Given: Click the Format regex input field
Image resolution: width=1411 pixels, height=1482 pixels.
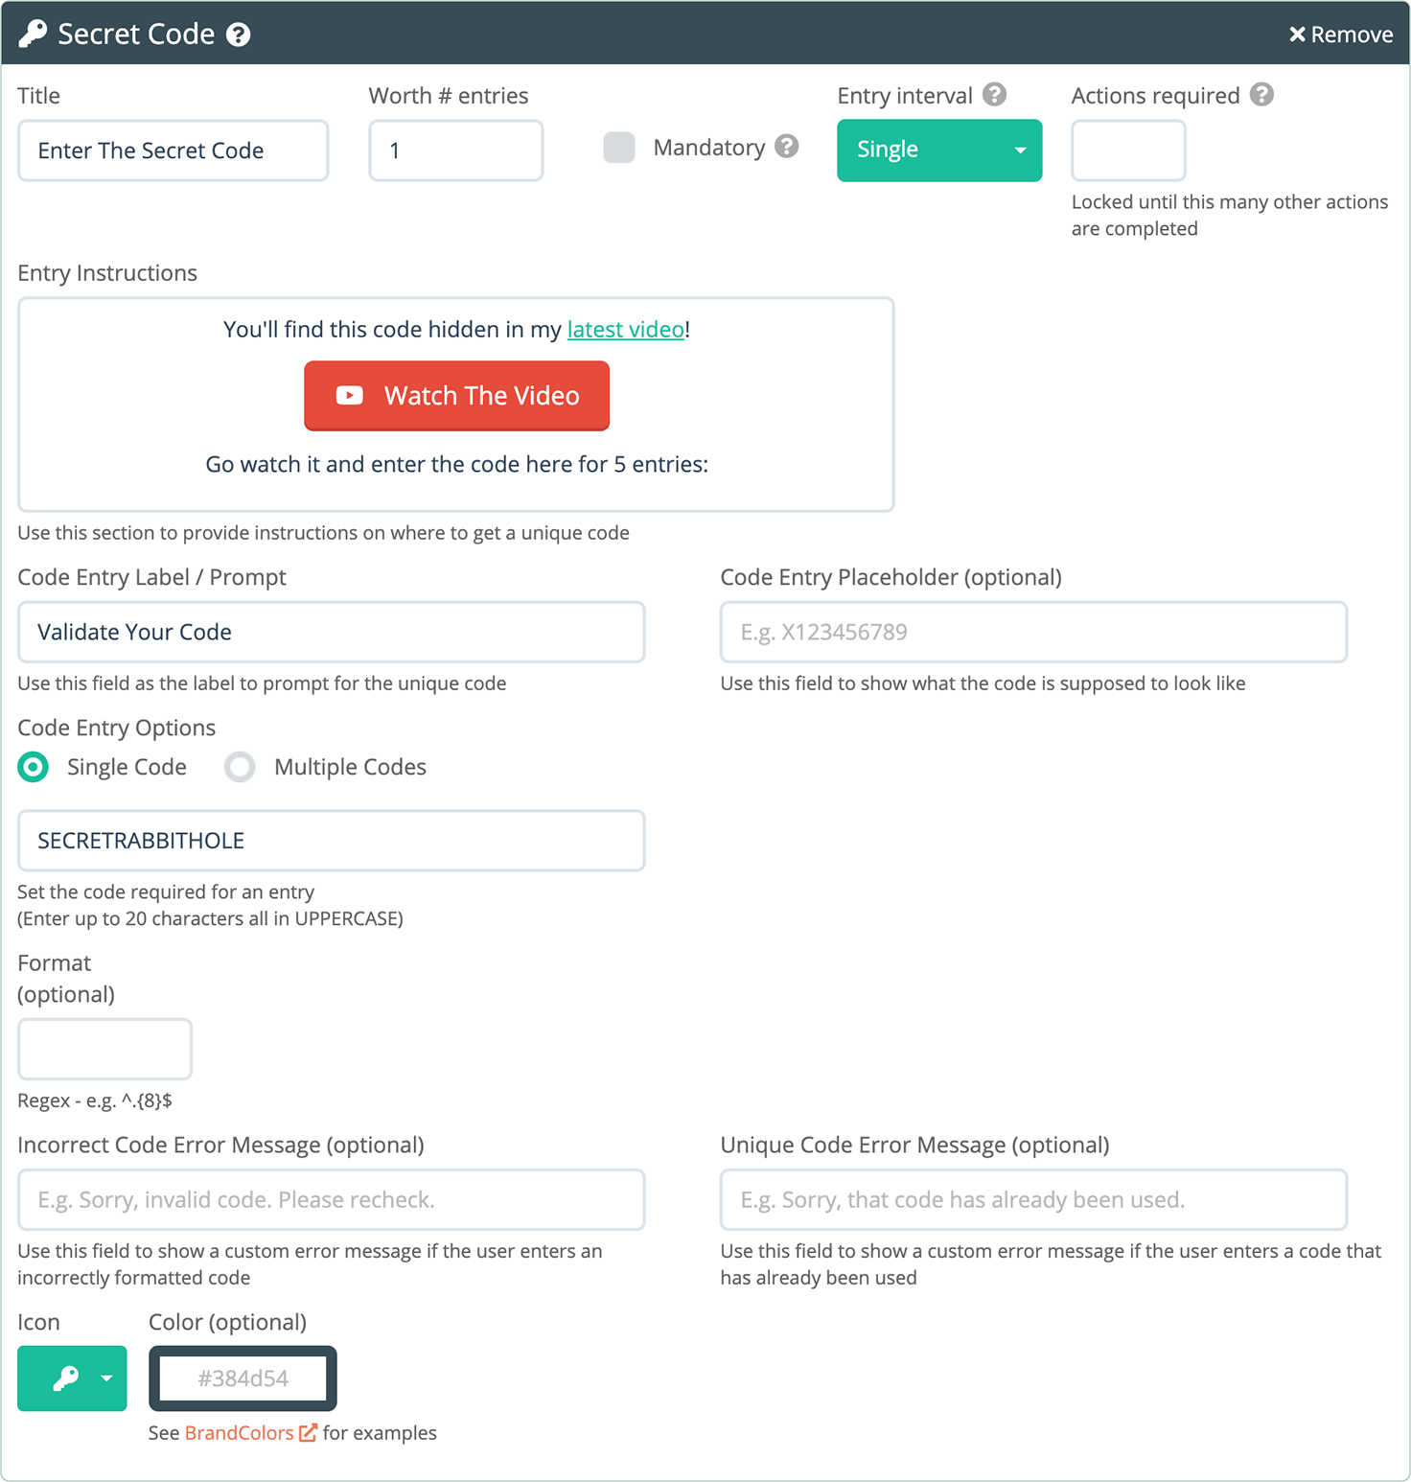Looking at the screenshot, I should click(104, 1049).
